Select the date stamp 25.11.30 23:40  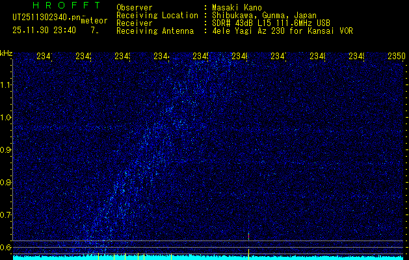(x=44, y=31)
